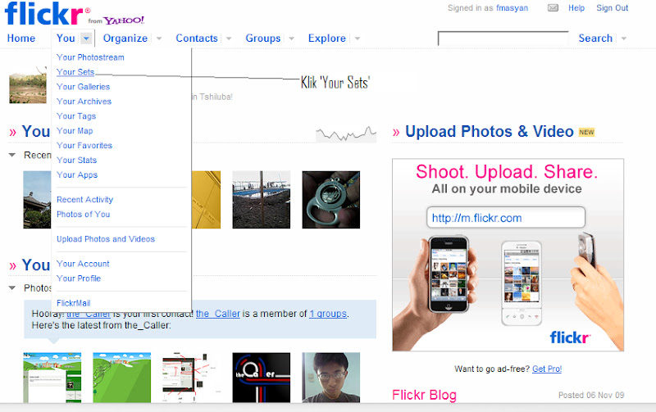Viewport: 656px width, 412px height.
Task: Open the stats sparkline graph
Action: pyautogui.click(x=346, y=134)
